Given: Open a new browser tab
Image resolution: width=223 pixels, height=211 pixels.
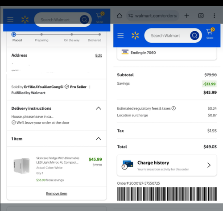Looking at the screenshot, I should coord(186,16).
